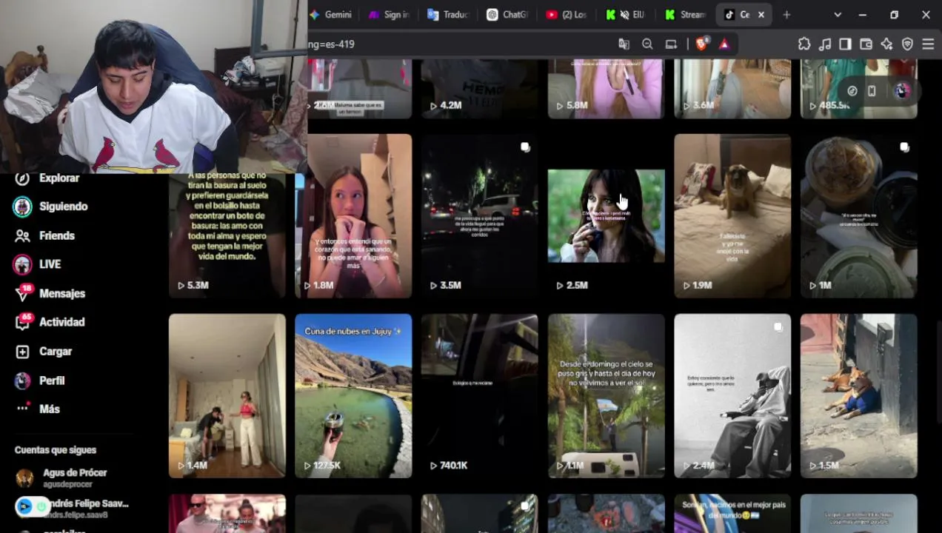
Task: Switch to the YouTube (2) Los tab
Action: 567,15
